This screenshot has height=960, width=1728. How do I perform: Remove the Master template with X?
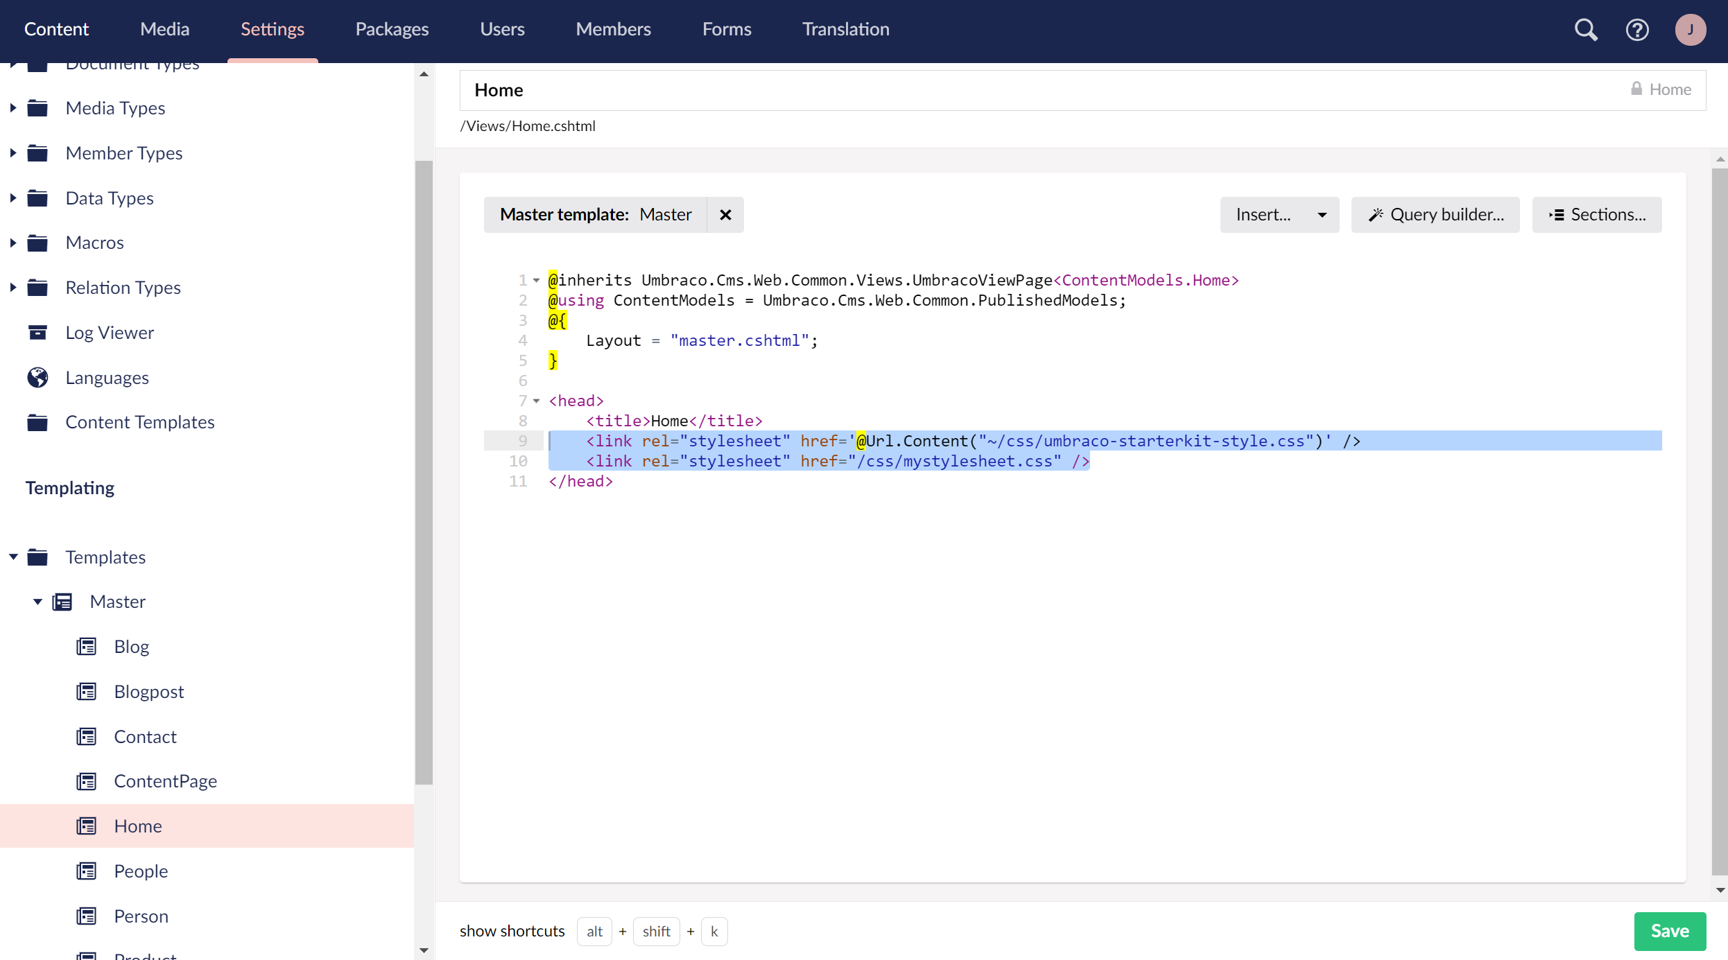(725, 215)
